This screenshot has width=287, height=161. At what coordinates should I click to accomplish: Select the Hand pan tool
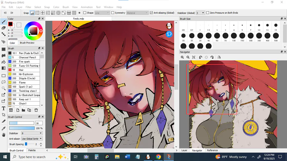pyautogui.click(x=4, y=135)
